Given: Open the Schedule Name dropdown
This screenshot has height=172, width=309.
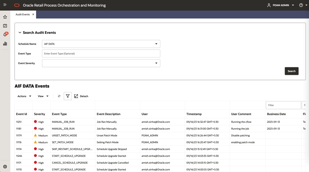Looking at the screenshot, I should click(x=101, y=44).
